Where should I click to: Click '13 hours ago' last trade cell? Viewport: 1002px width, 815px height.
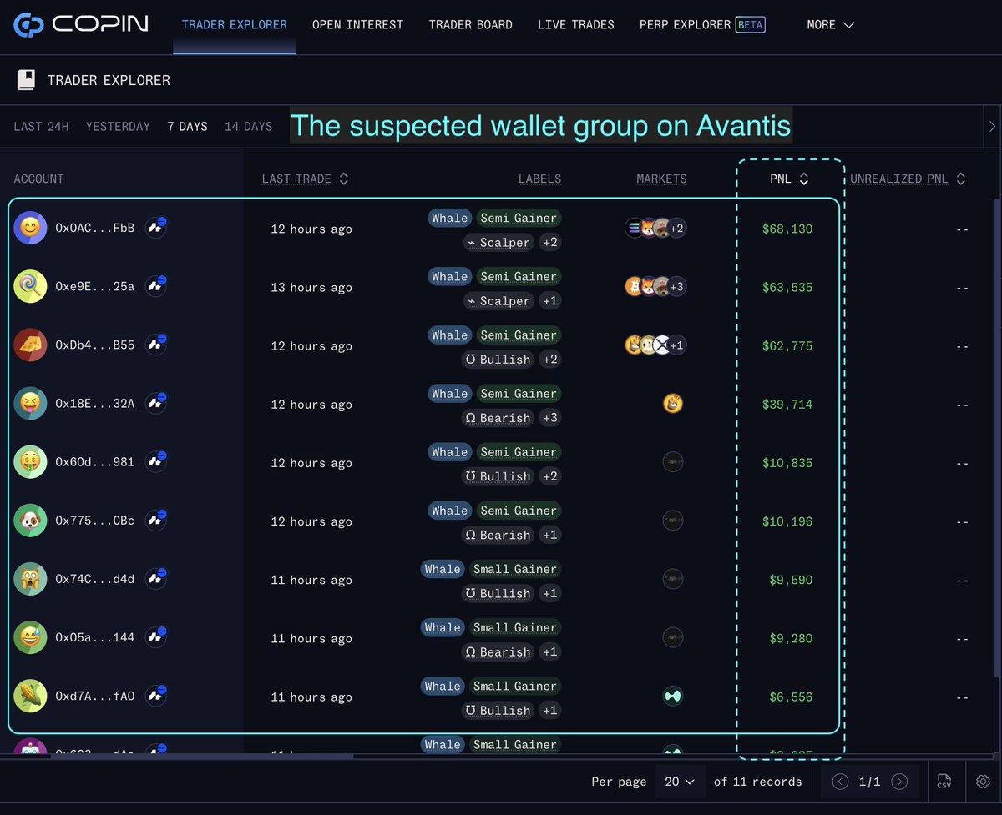pos(311,287)
